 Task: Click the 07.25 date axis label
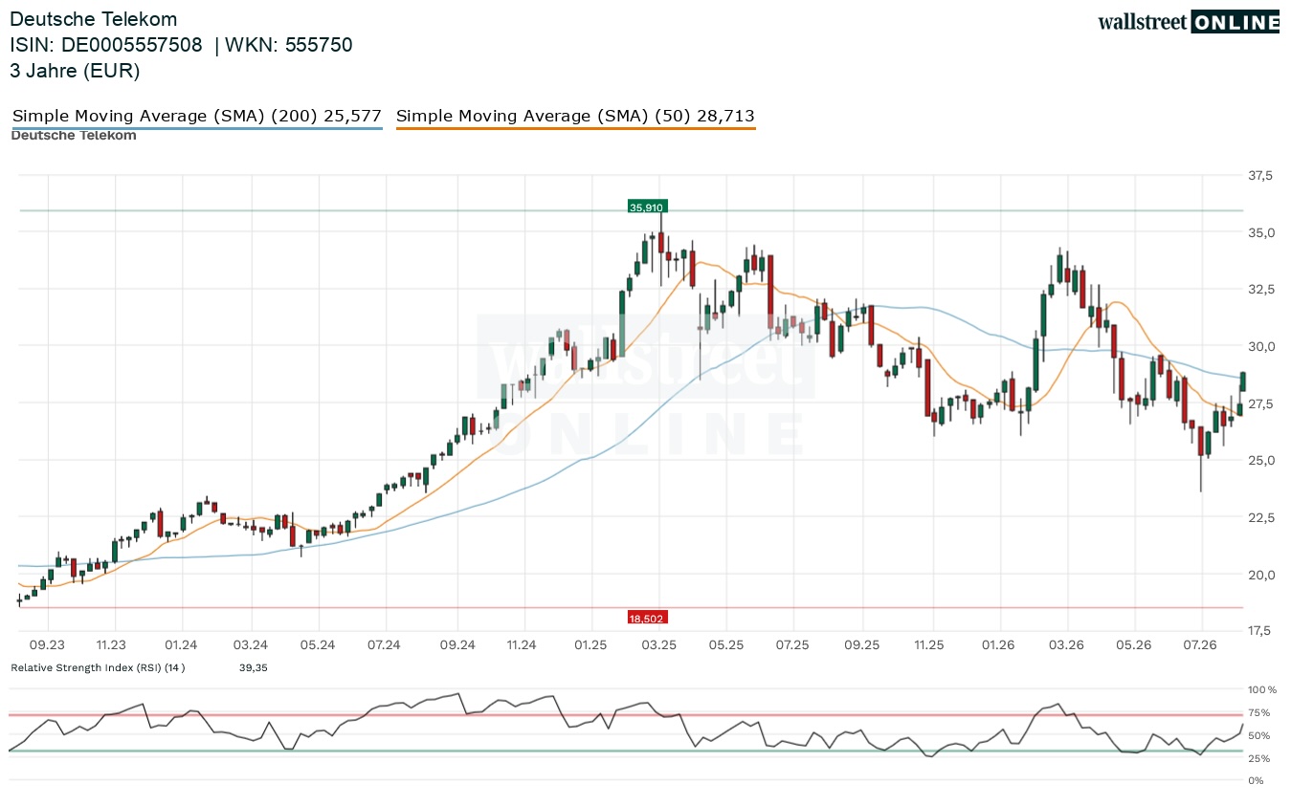(x=792, y=645)
